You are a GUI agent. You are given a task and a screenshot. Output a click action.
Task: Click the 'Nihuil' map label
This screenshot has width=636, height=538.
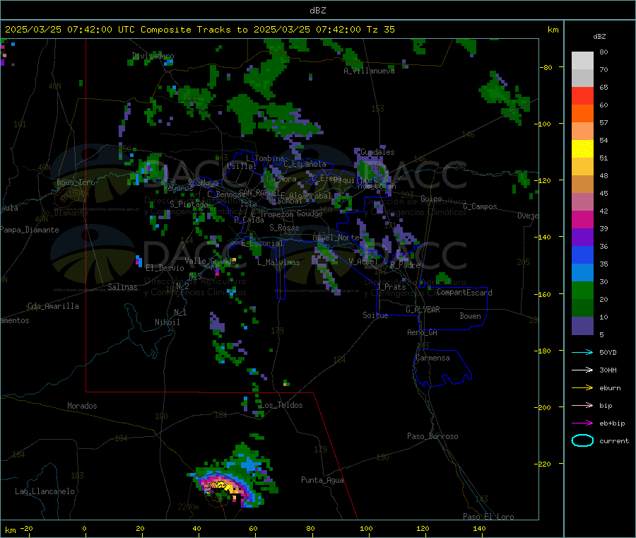tap(167, 322)
